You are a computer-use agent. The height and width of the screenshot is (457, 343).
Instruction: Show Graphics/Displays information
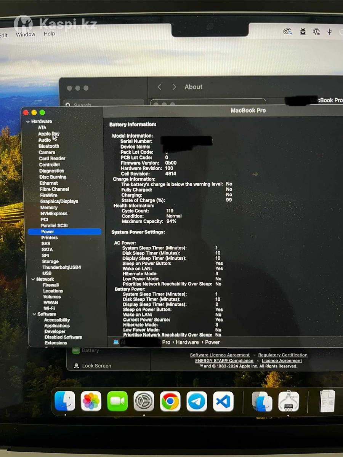(59, 201)
